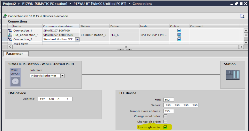
Task: Click SIMATIC S7 300/400 driver cell
Action: point(61,31)
